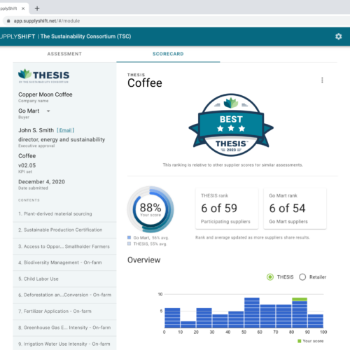
Task: Jump to Child Labor Use section
Action: 64,279
